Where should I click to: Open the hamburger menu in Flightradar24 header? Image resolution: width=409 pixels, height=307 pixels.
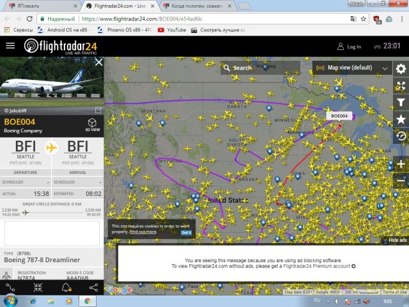point(10,45)
